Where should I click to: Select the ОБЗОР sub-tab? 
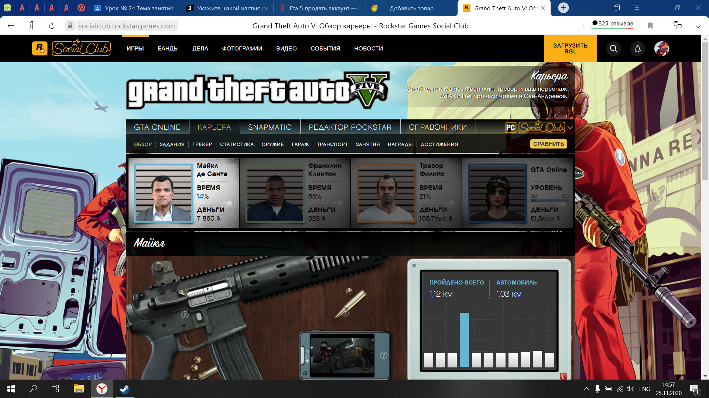tap(143, 144)
